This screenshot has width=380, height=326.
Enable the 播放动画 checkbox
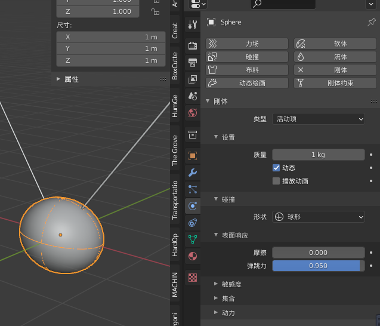[276, 181]
